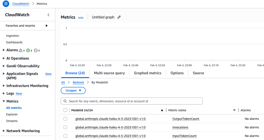
Task: Expand Application Signals (APM) section
Action: [x=4, y=74]
